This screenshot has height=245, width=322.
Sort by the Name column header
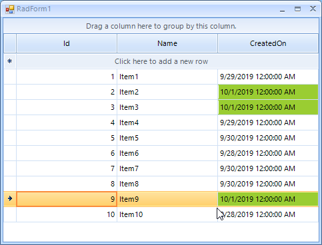[x=167, y=43]
